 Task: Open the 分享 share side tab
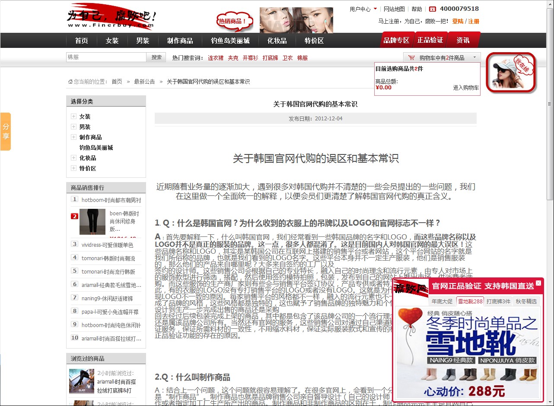(x=6, y=132)
